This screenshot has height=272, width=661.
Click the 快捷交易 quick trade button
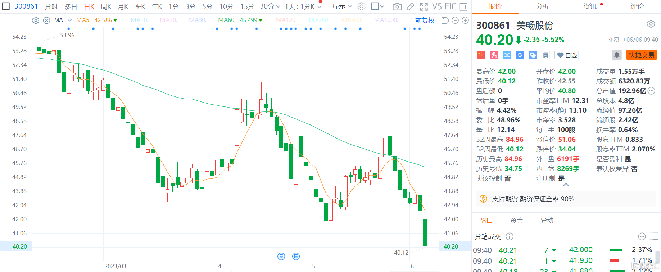[x=642, y=55]
